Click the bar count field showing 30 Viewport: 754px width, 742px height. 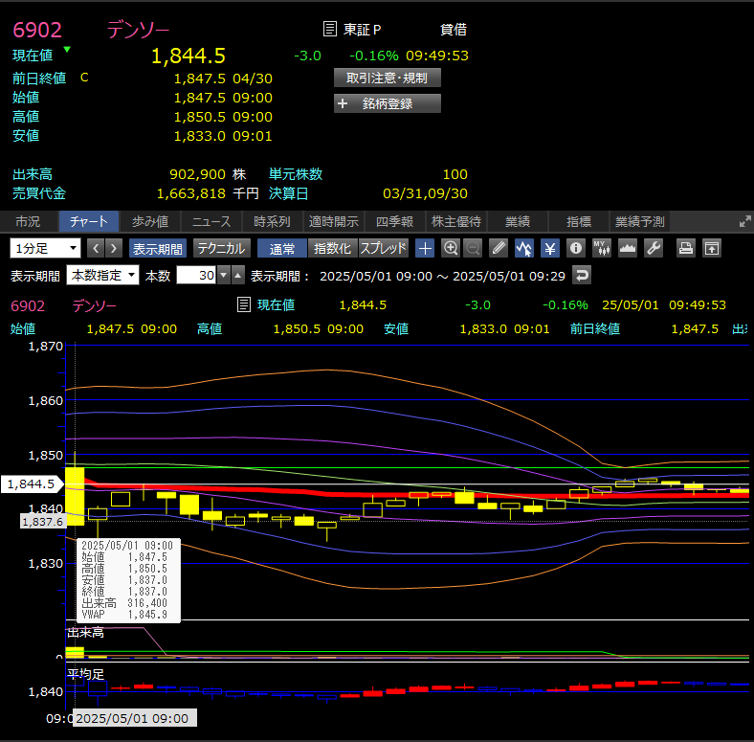(197, 275)
